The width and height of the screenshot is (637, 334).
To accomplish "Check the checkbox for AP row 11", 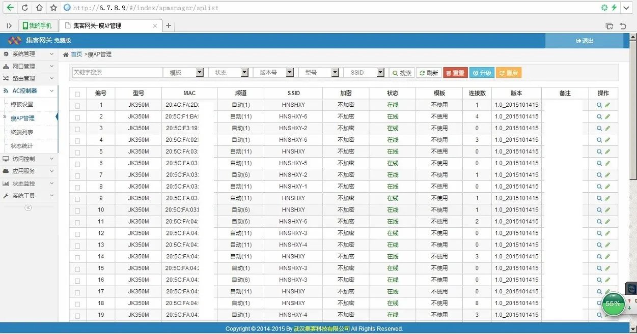I will (77, 223).
